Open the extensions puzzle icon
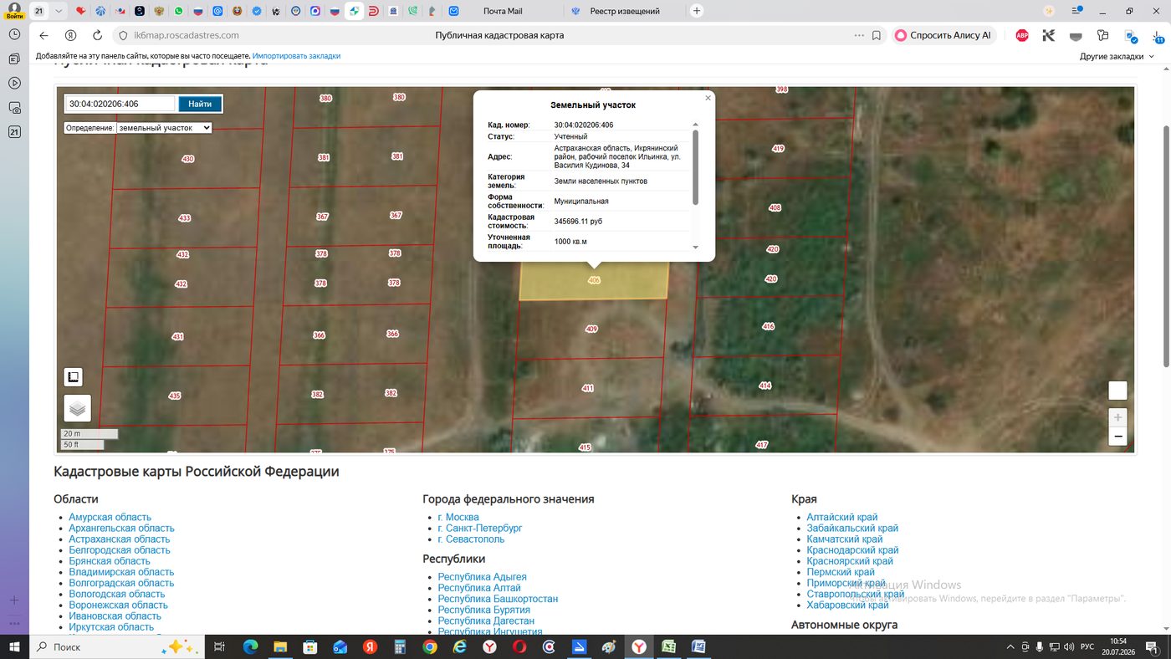1171x659 pixels. (x=1102, y=36)
